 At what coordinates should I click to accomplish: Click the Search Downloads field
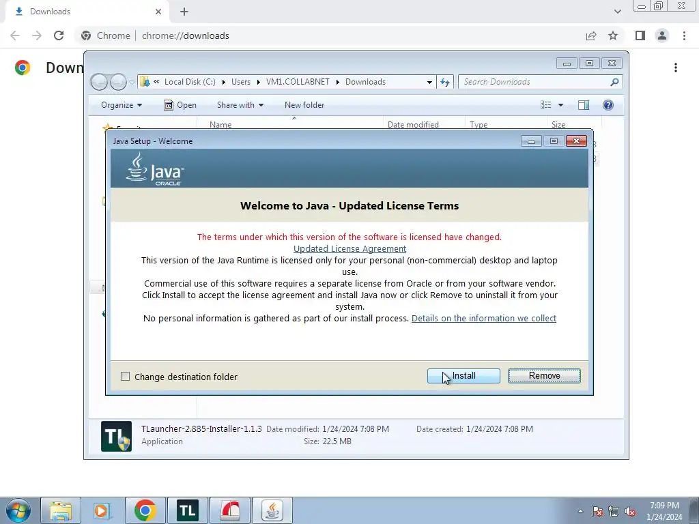[535, 82]
